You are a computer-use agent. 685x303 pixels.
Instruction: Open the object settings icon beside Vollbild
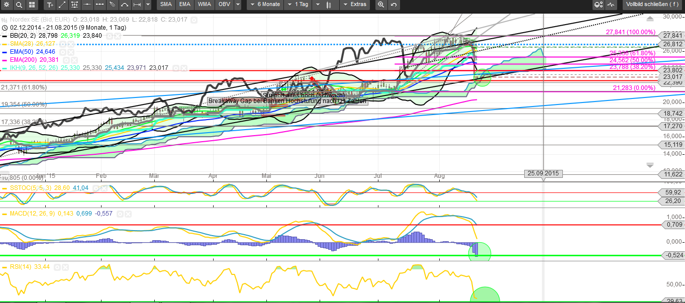[x=598, y=5]
